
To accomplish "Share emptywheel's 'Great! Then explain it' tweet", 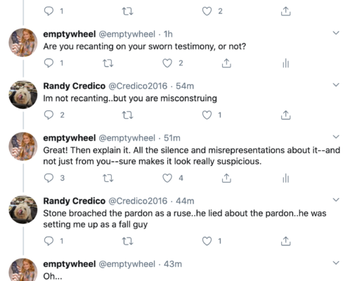I will pyautogui.click(x=226, y=178).
